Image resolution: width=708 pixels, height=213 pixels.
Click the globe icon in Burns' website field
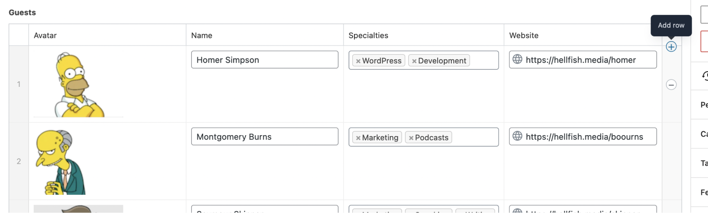click(517, 136)
